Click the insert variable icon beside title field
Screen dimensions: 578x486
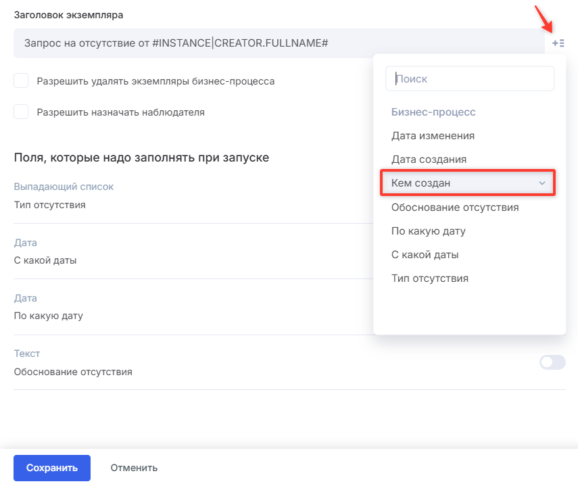558,43
